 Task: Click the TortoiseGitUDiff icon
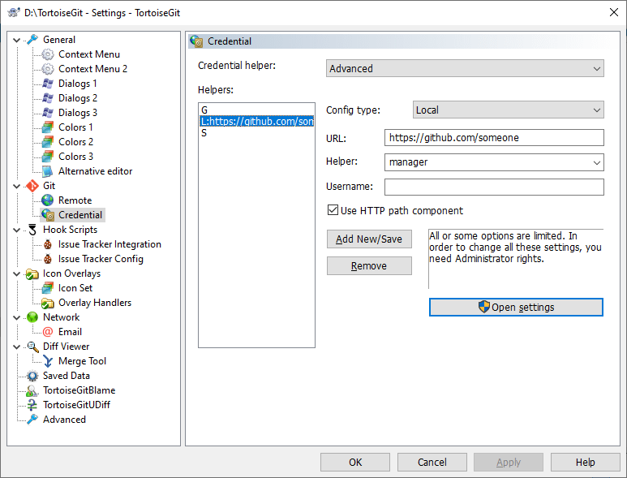coord(32,405)
